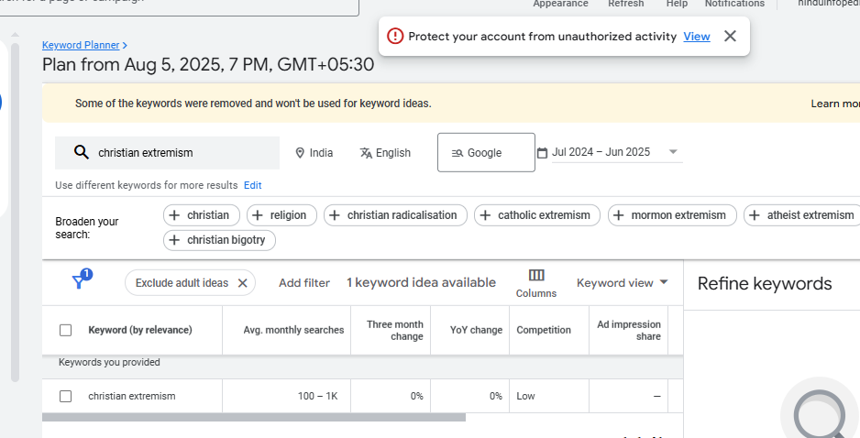Dismiss the account protection notification
The image size is (860, 438).
[x=730, y=36]
